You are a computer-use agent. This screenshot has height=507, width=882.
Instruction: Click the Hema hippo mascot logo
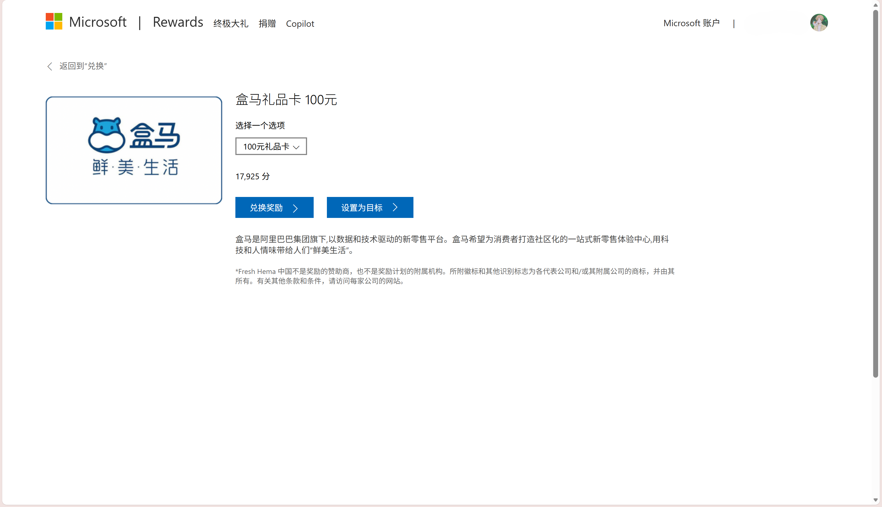[106, 135]
